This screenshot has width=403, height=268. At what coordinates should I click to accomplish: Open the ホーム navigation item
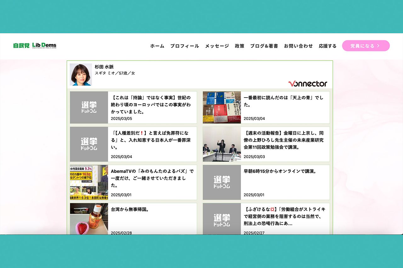pos(157,46)
